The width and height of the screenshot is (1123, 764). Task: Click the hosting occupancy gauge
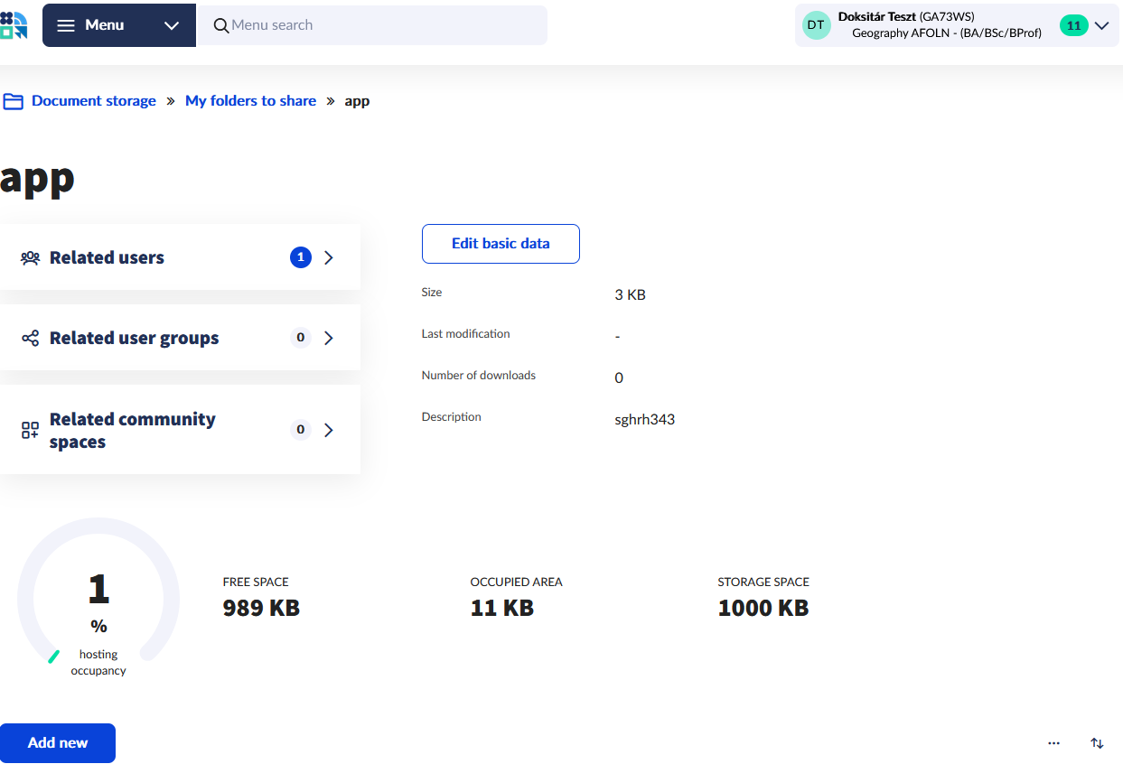click(98, 598)
